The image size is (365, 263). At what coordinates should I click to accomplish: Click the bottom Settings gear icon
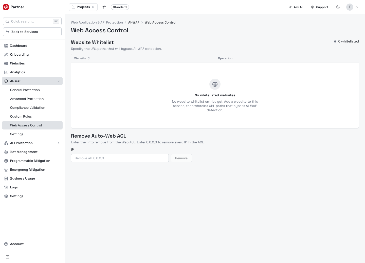6,196
